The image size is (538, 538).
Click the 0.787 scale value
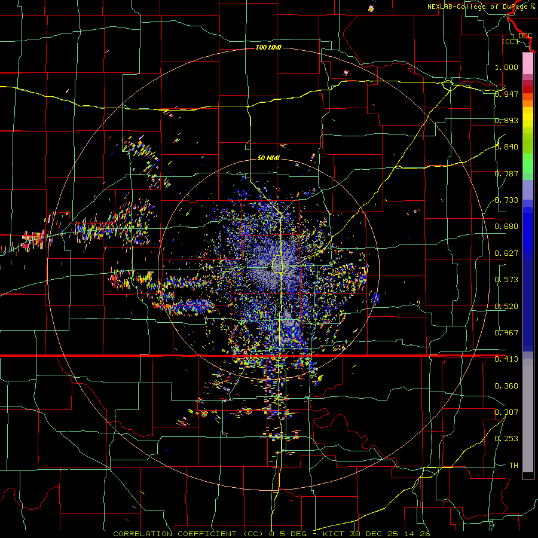506,173
